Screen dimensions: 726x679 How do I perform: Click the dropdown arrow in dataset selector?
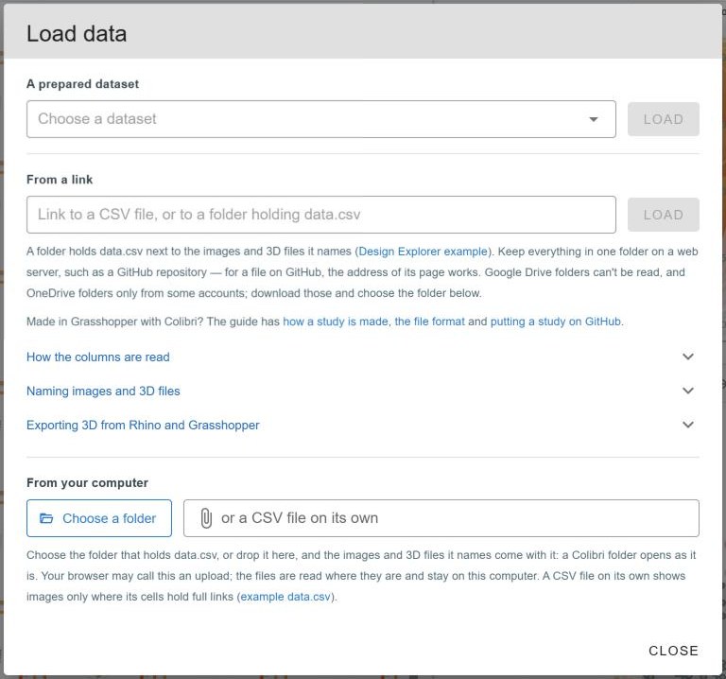593,119
